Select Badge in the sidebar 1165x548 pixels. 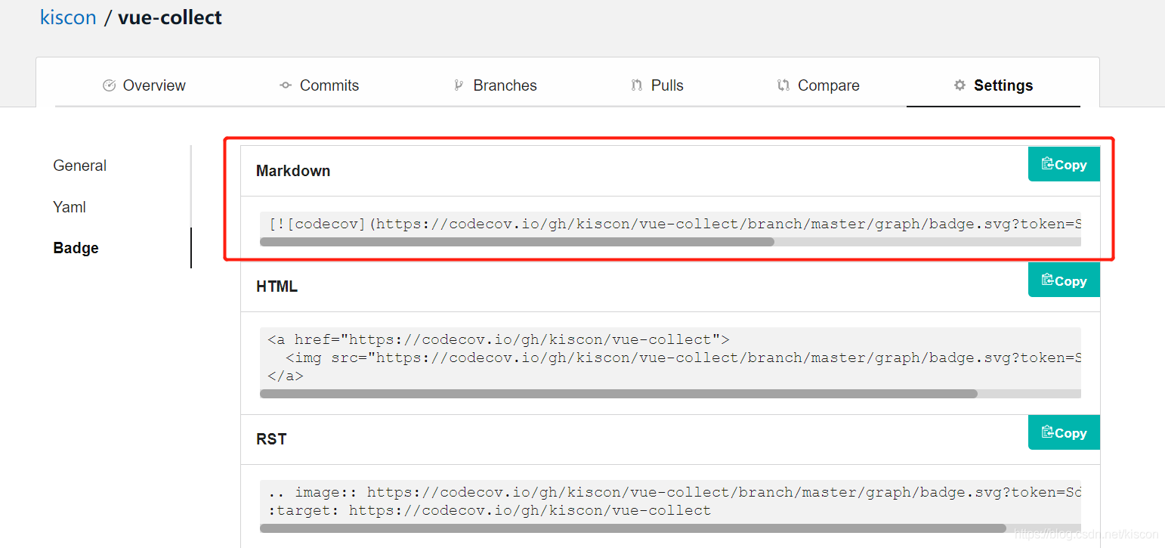point(76,248)
